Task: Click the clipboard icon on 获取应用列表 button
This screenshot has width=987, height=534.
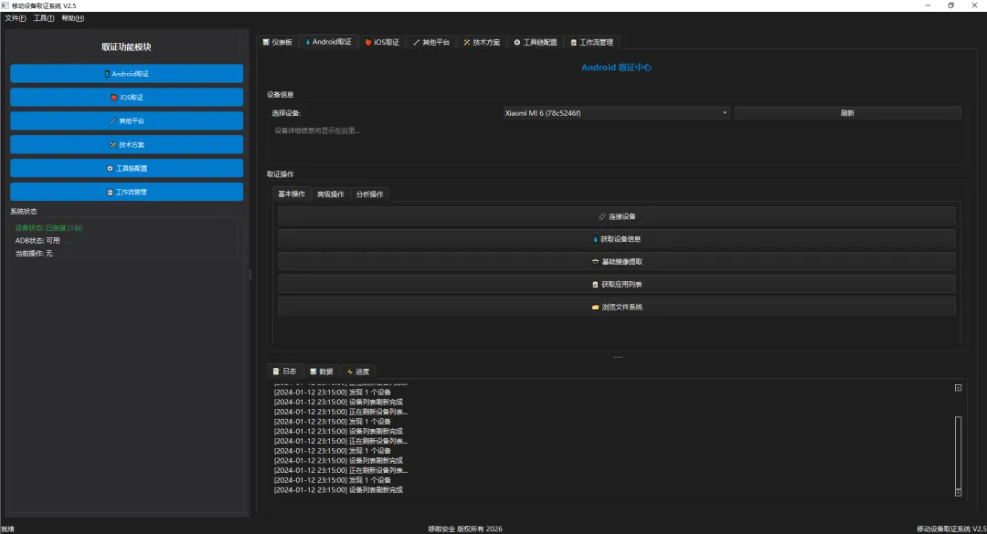Action: pyautogui.click(x=596, y=284)
